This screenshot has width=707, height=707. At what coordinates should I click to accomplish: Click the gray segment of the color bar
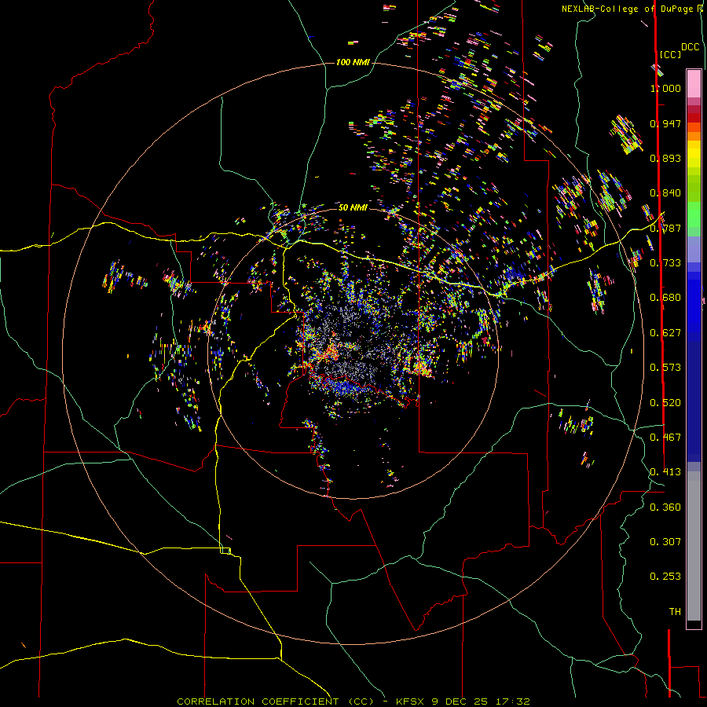pos(694,546)
